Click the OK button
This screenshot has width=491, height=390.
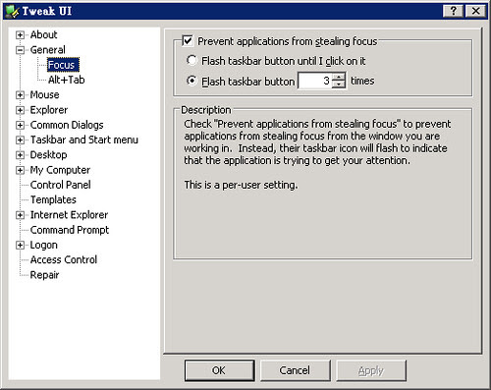click(219, 370)
